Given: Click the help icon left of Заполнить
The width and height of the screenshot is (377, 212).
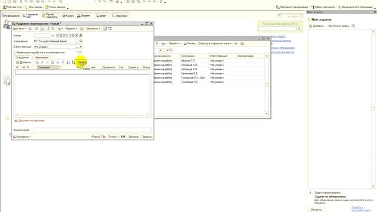Looking at the screenshot, I should click(81, 29).
